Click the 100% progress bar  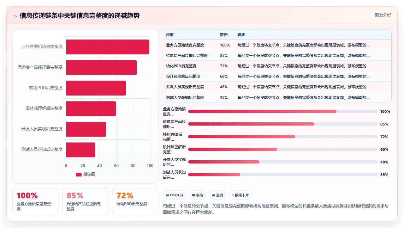point(283,111)
